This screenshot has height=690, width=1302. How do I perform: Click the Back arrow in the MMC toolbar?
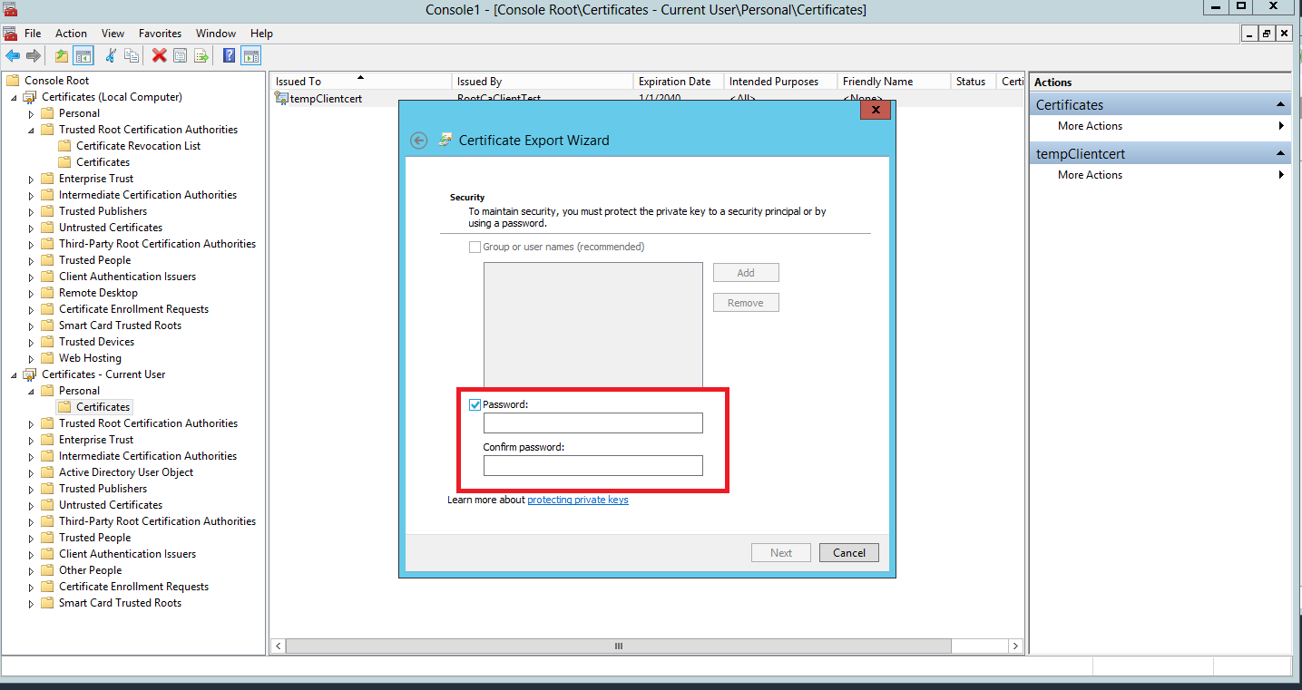point(13,56)
